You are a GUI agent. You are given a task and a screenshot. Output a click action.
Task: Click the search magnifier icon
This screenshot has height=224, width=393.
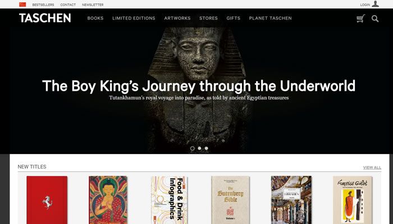375,18
